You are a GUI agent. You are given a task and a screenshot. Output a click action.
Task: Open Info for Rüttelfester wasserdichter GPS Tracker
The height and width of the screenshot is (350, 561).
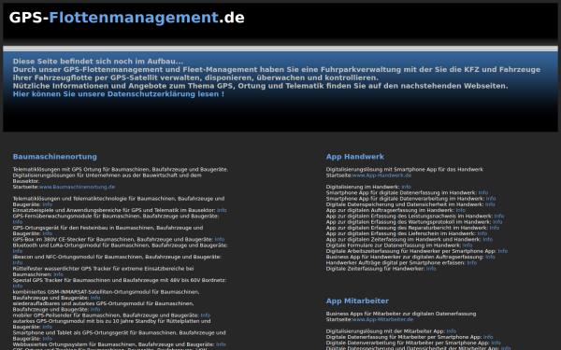pos(58,274)
